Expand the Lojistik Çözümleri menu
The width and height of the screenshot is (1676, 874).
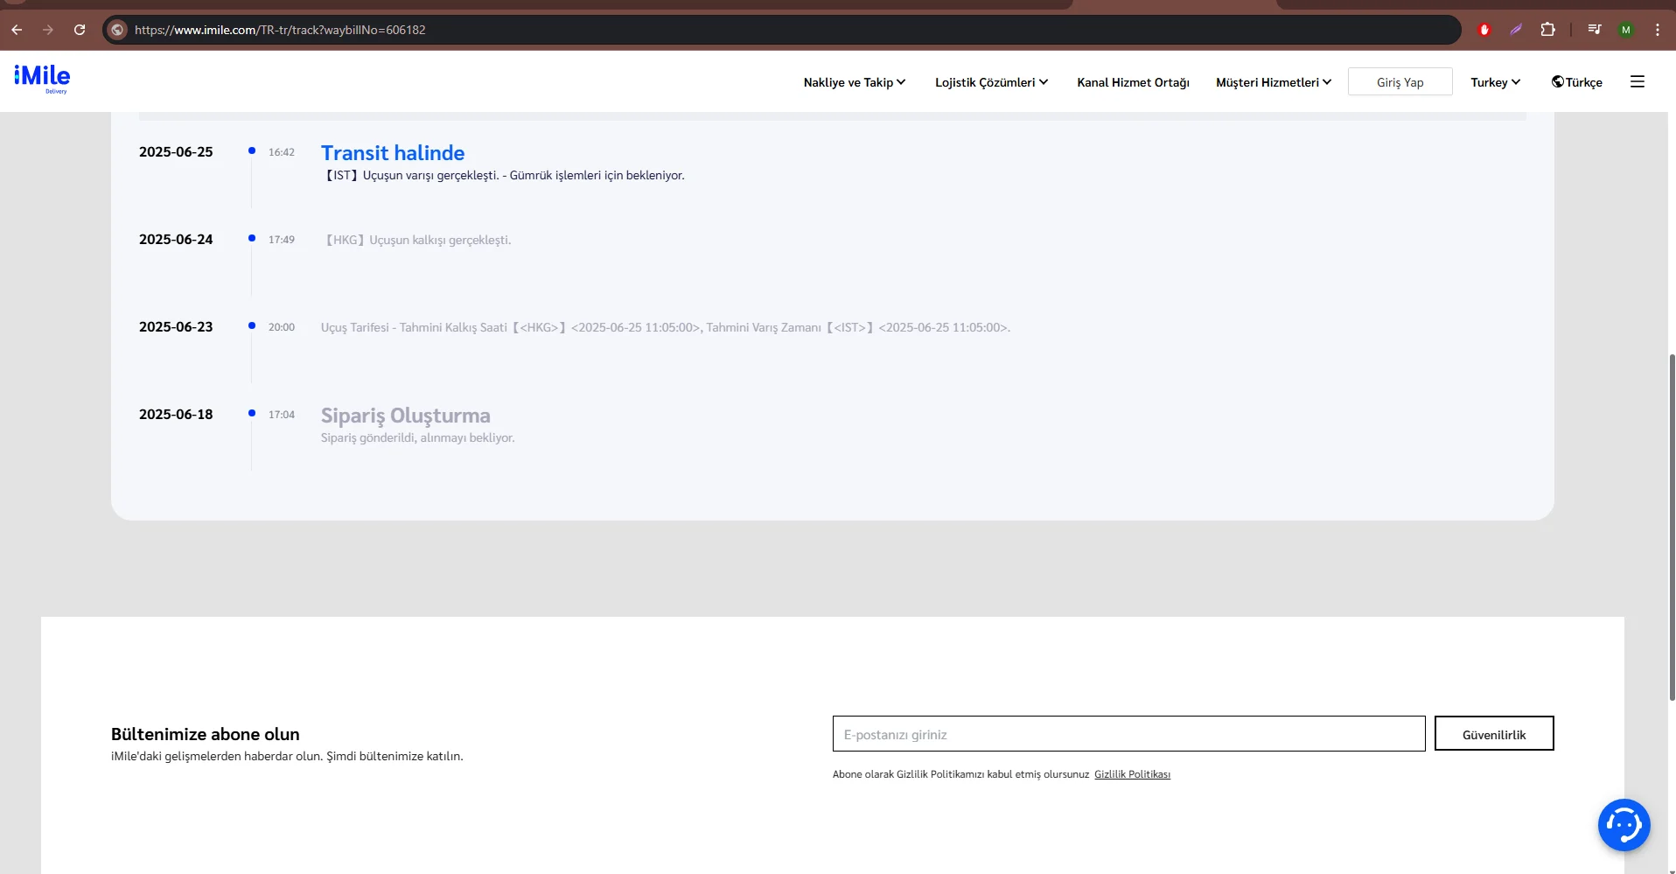pyautogui.click(x=991, y=82)
